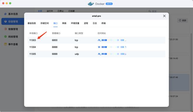Click the 刷新 refresh button
The width and height of the screenshot is (193, 112).
coord(182,20)
